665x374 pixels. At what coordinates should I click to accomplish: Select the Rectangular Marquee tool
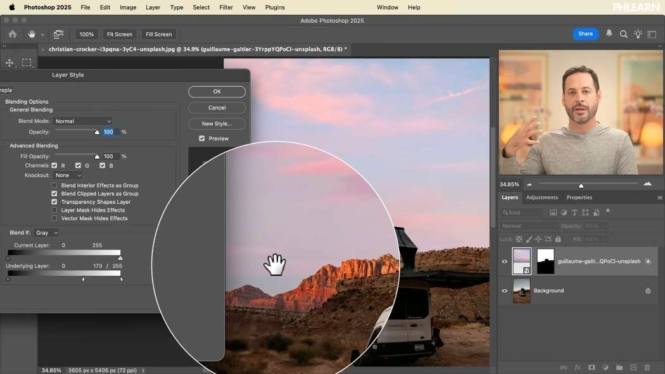coord(27,63)
